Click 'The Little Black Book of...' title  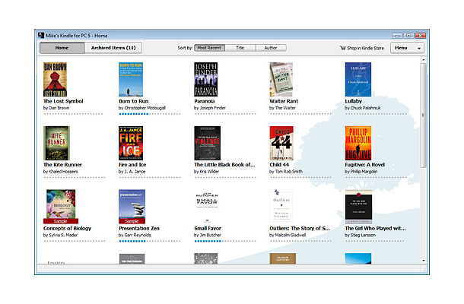pos(224,164)
